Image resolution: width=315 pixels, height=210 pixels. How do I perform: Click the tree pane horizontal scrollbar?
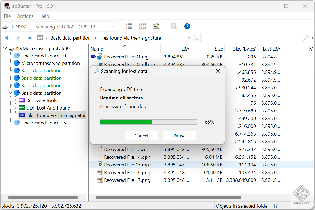pos(43,198)
